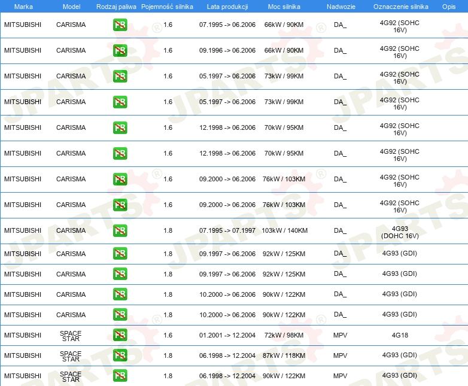
Task: Click the Pojemność silnika column header
Action: pos(167,7)
